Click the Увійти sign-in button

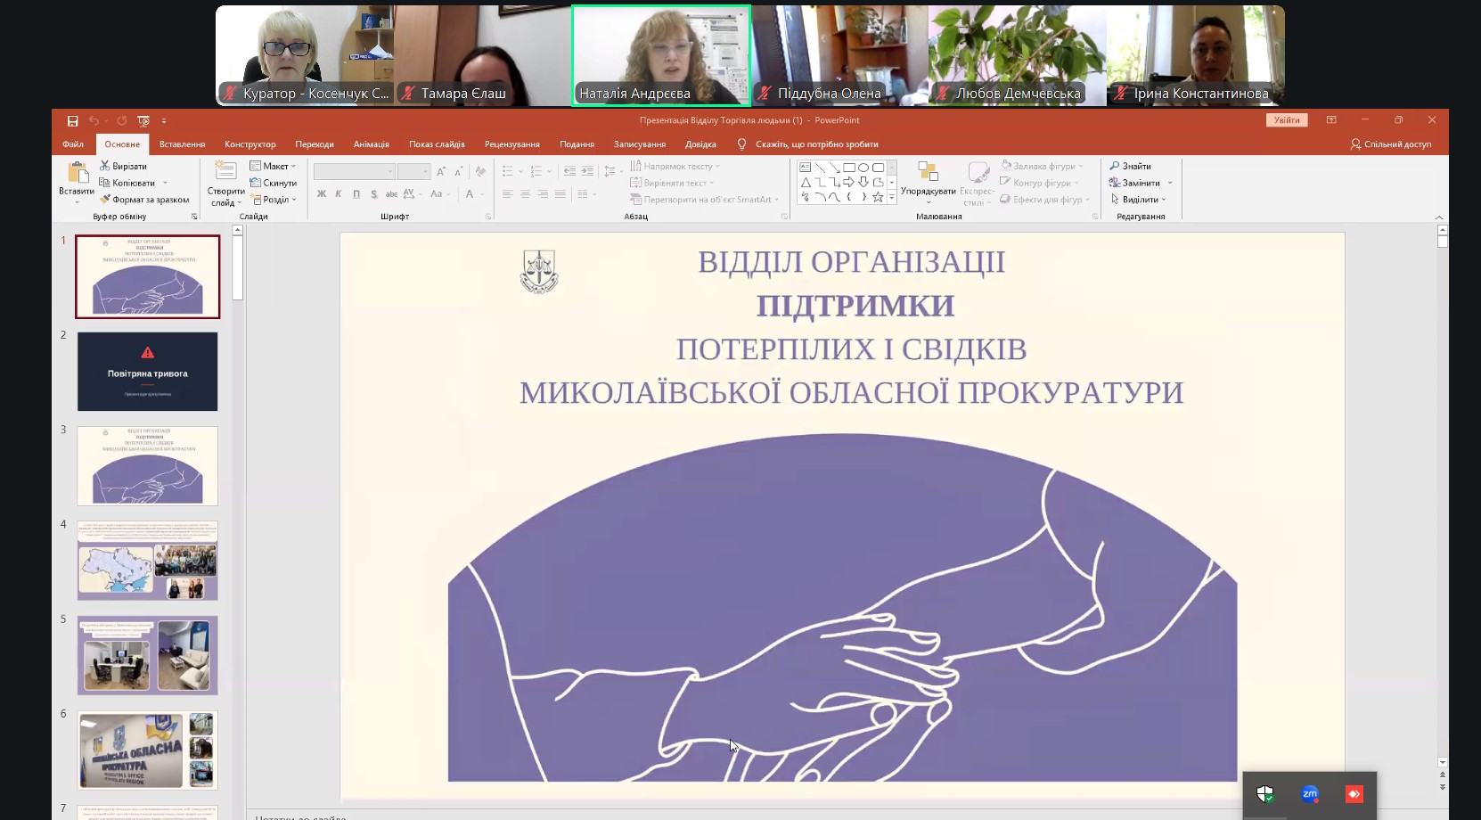[1287, 120]
